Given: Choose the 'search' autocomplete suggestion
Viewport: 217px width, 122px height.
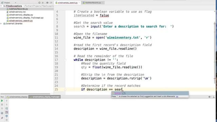Looking at the screenshot, I should pyautogui.click(x=150, y=94).
